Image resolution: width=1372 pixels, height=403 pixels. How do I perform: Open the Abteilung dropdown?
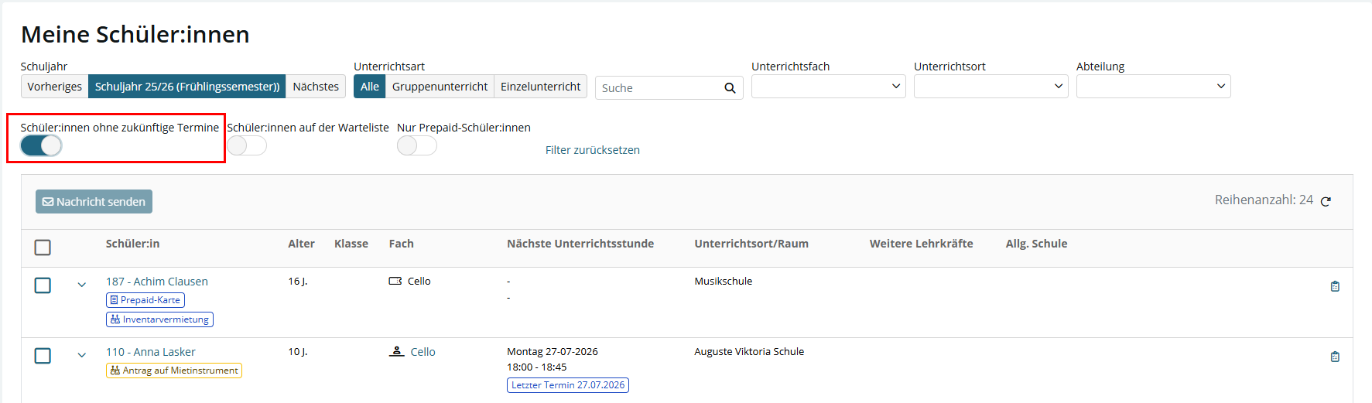pos(1154,87)
